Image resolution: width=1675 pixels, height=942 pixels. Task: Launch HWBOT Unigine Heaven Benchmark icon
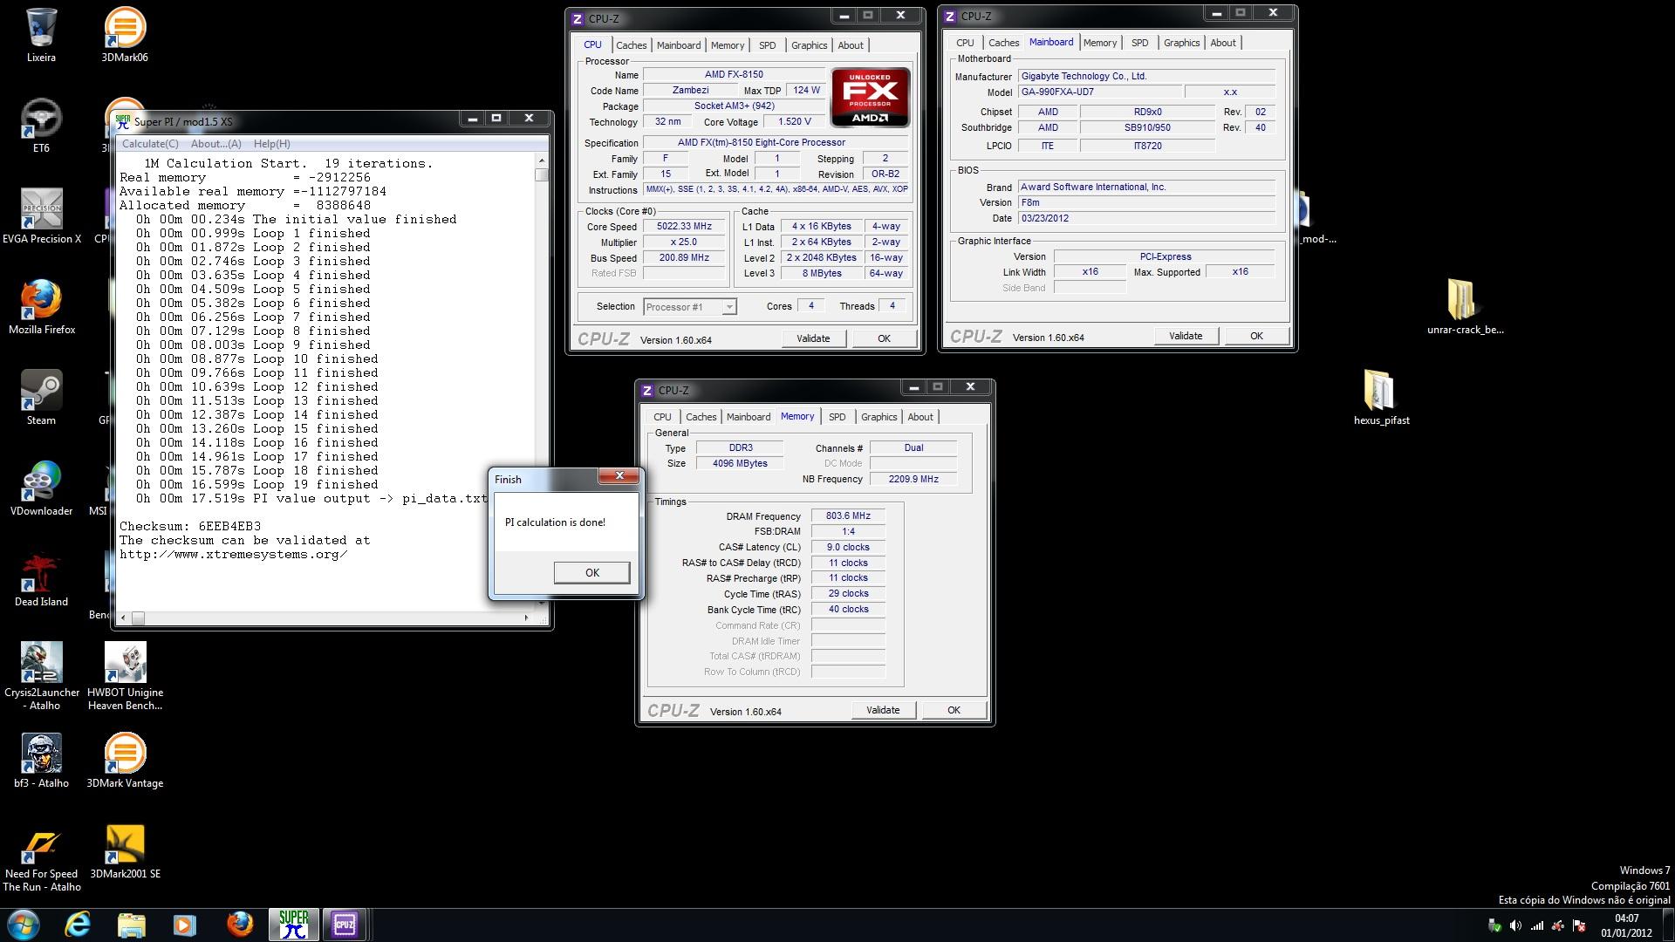125,676
